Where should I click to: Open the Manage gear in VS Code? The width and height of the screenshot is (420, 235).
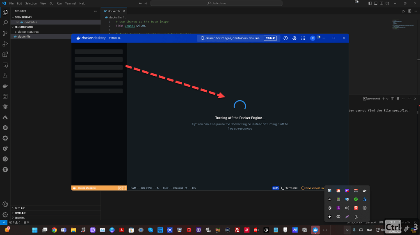pos(5,215)
